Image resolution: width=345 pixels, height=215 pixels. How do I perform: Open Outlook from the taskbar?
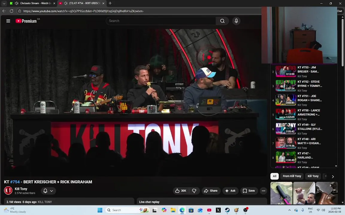tap(200, 210)
